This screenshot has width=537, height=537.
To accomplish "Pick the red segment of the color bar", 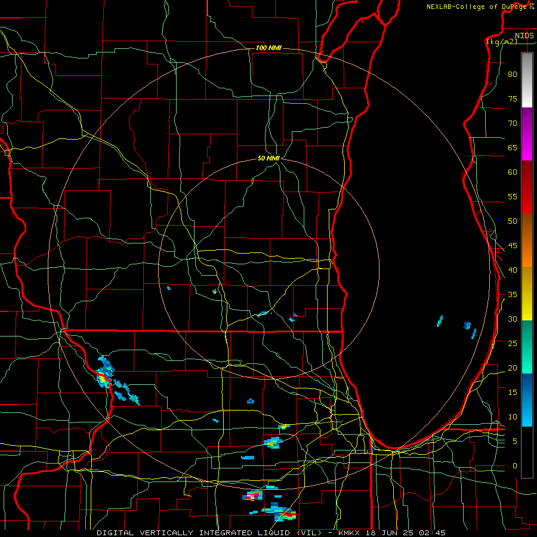I will [x=527, y=187].
